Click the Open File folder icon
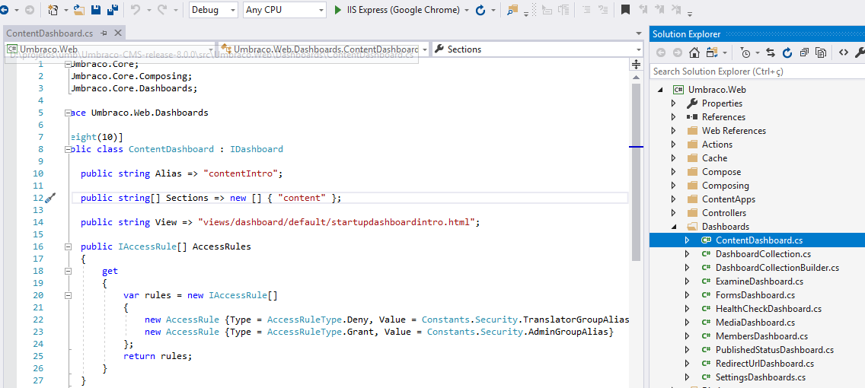865x388 pixels. pyautogui.click(x=79, y=9)
